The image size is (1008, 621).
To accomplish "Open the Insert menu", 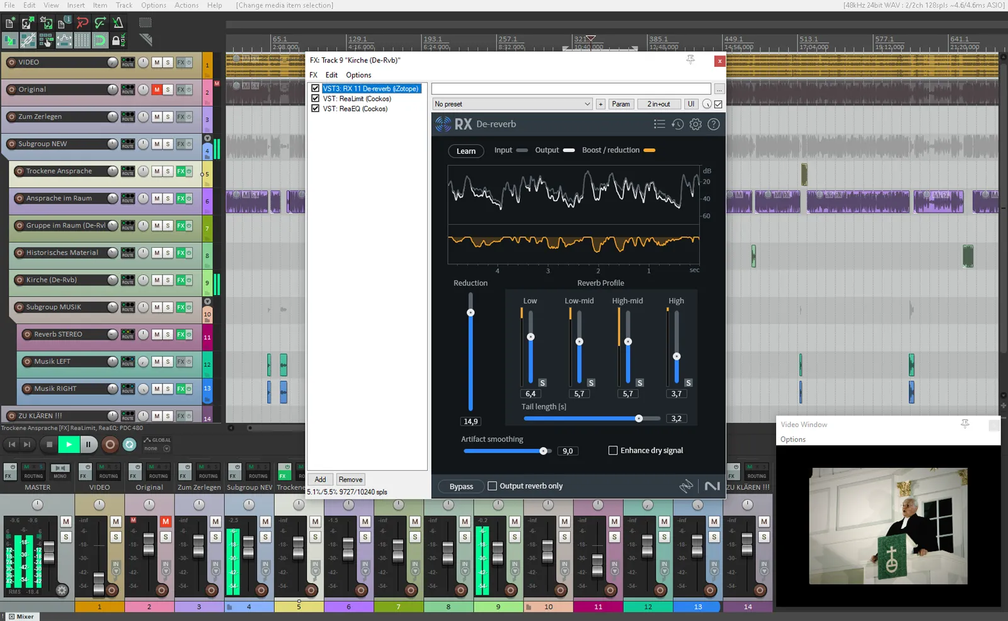I will [76, 5].
